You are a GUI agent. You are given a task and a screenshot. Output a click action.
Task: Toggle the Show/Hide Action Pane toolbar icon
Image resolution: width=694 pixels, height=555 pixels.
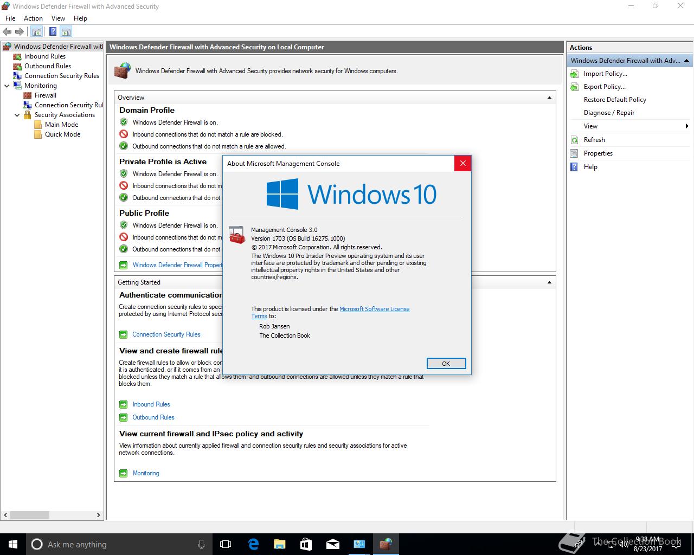point(66,32)
